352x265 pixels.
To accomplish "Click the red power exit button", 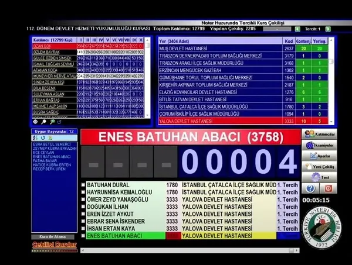I will point(328,188).
